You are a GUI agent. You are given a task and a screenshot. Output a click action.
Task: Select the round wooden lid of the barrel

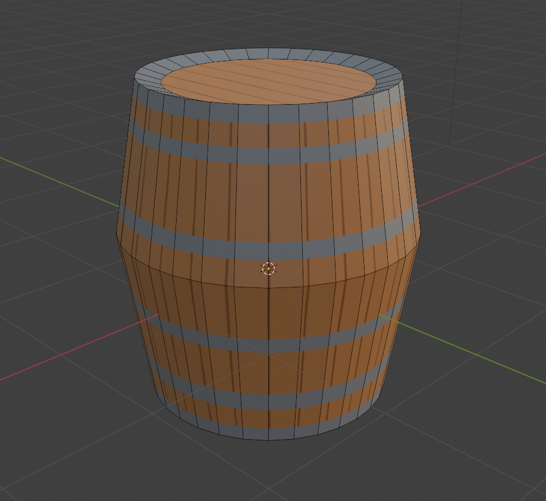[268, 82]
